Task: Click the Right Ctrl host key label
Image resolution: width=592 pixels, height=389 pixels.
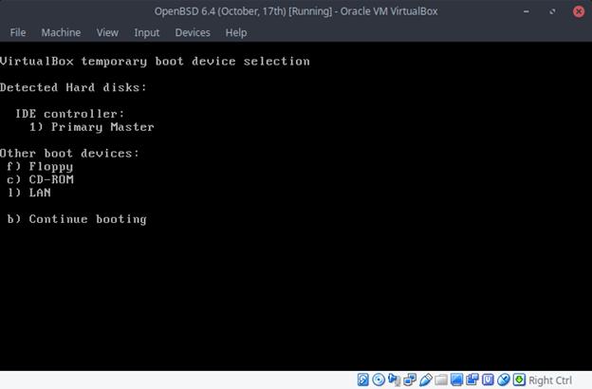Action: (x=550, y=380)
